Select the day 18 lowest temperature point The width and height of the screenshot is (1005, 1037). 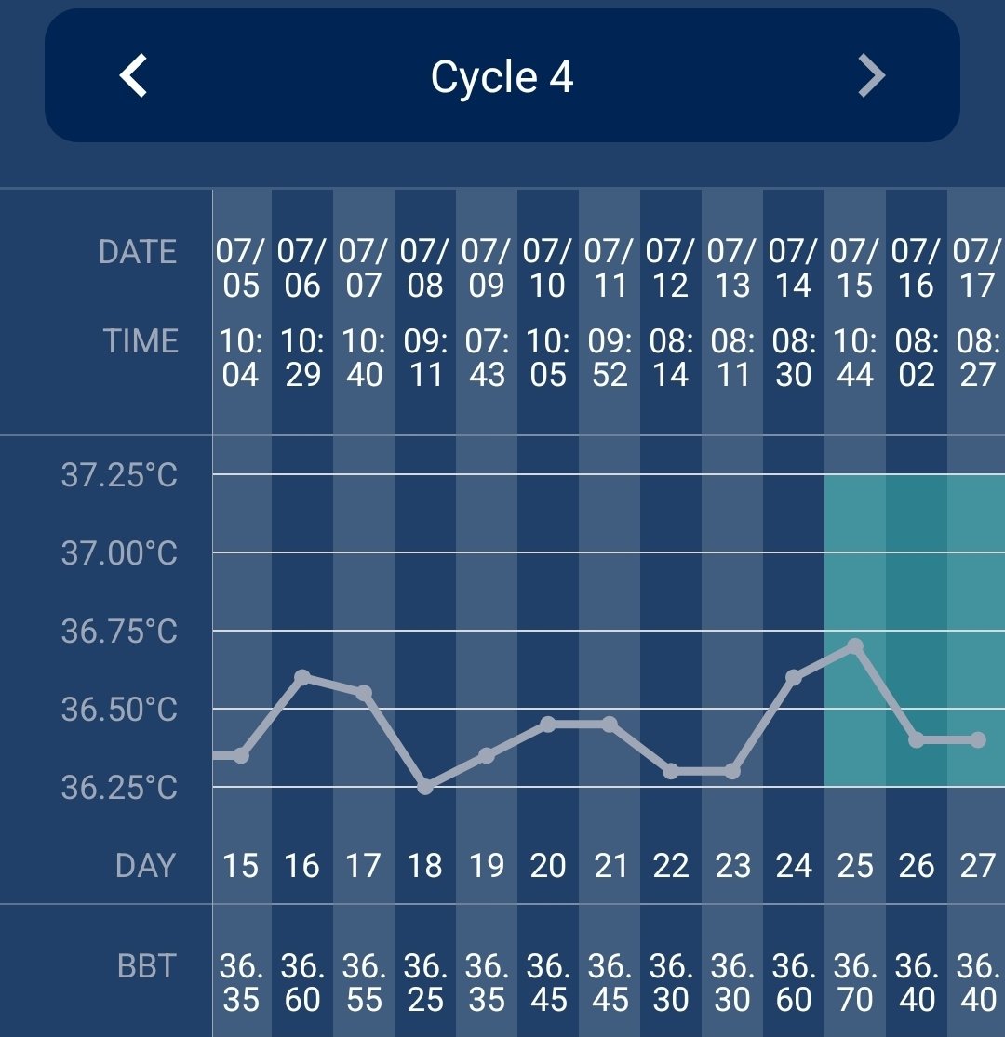[425, 787]
